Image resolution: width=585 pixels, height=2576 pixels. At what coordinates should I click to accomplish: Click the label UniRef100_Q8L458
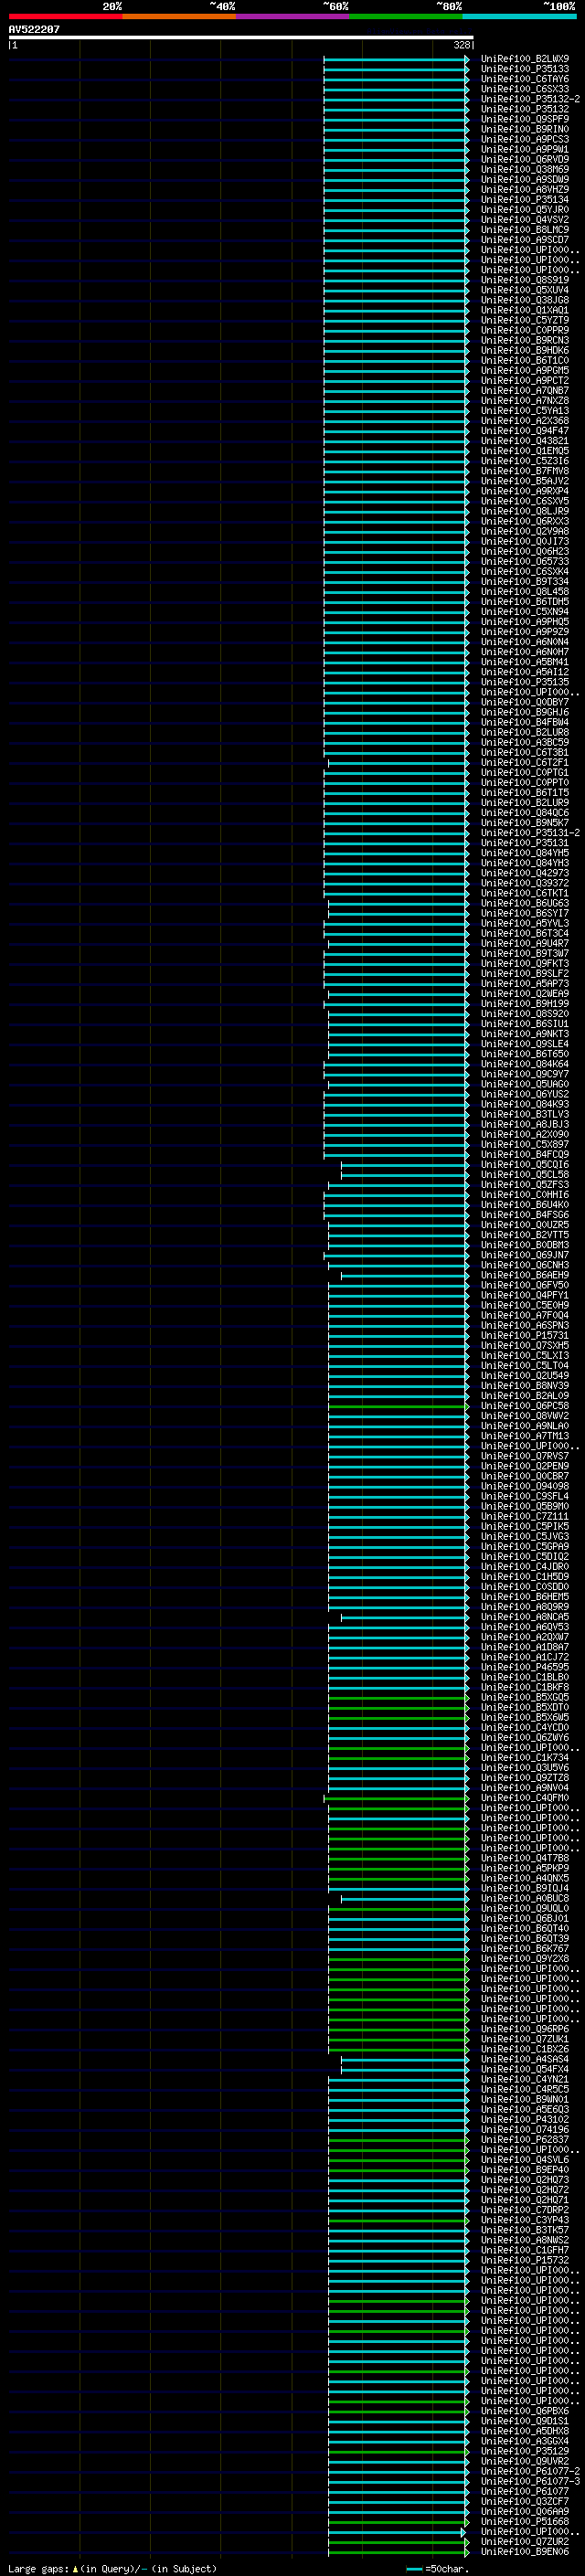[524, 592]
